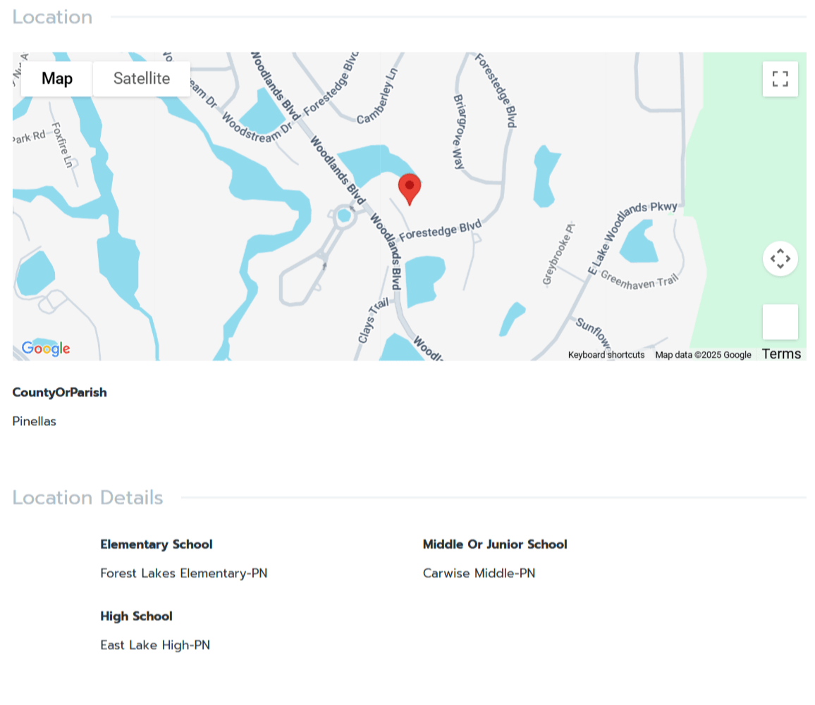Viewport: 815px width, 705px height.
Task: Select Carwise Middle-PN school text
Action: [479, 573]
